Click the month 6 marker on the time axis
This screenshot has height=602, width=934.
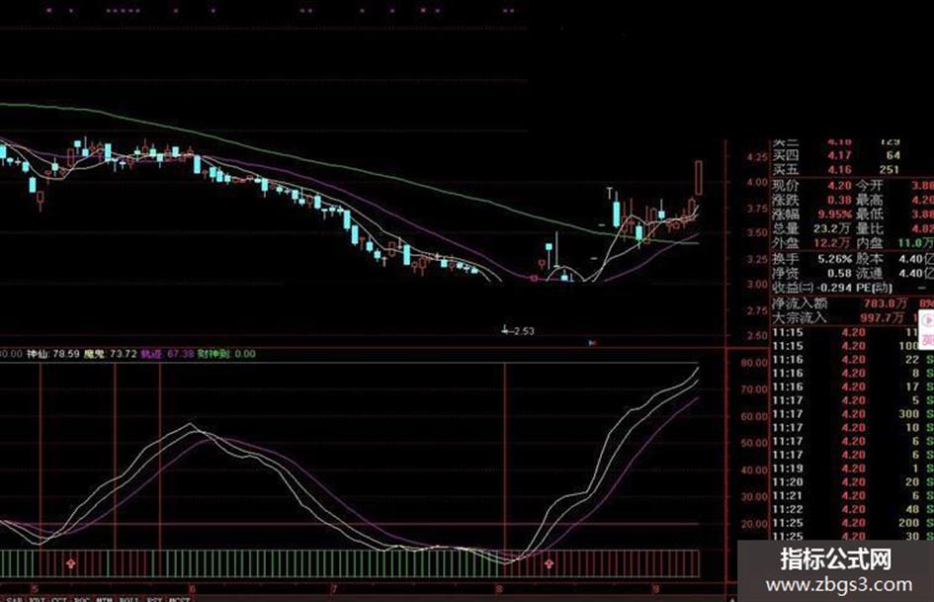tap(192, 589)
